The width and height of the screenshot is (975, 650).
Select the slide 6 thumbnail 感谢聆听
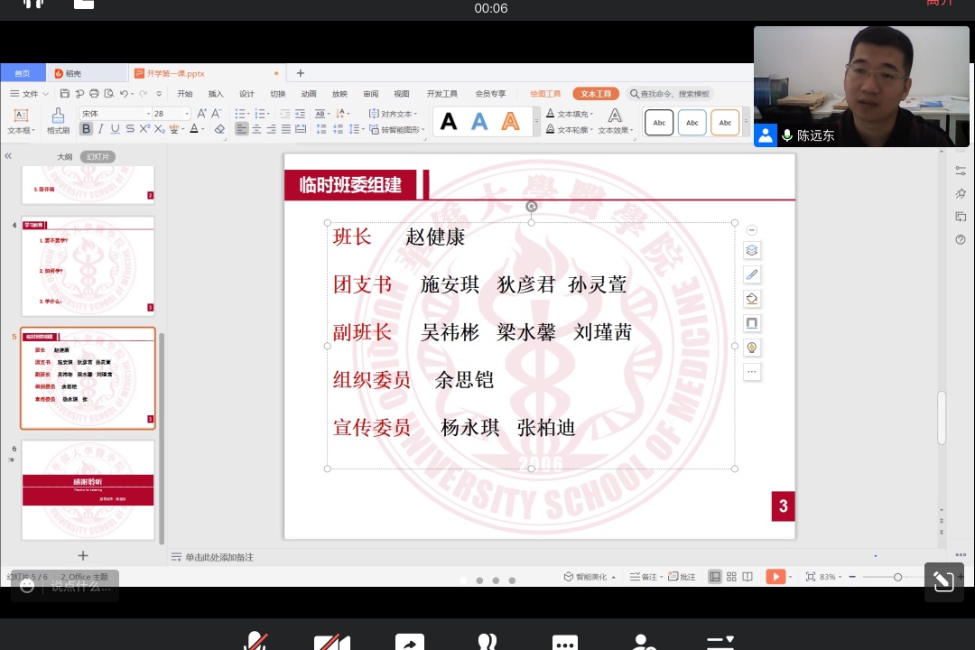pos(88,489)
